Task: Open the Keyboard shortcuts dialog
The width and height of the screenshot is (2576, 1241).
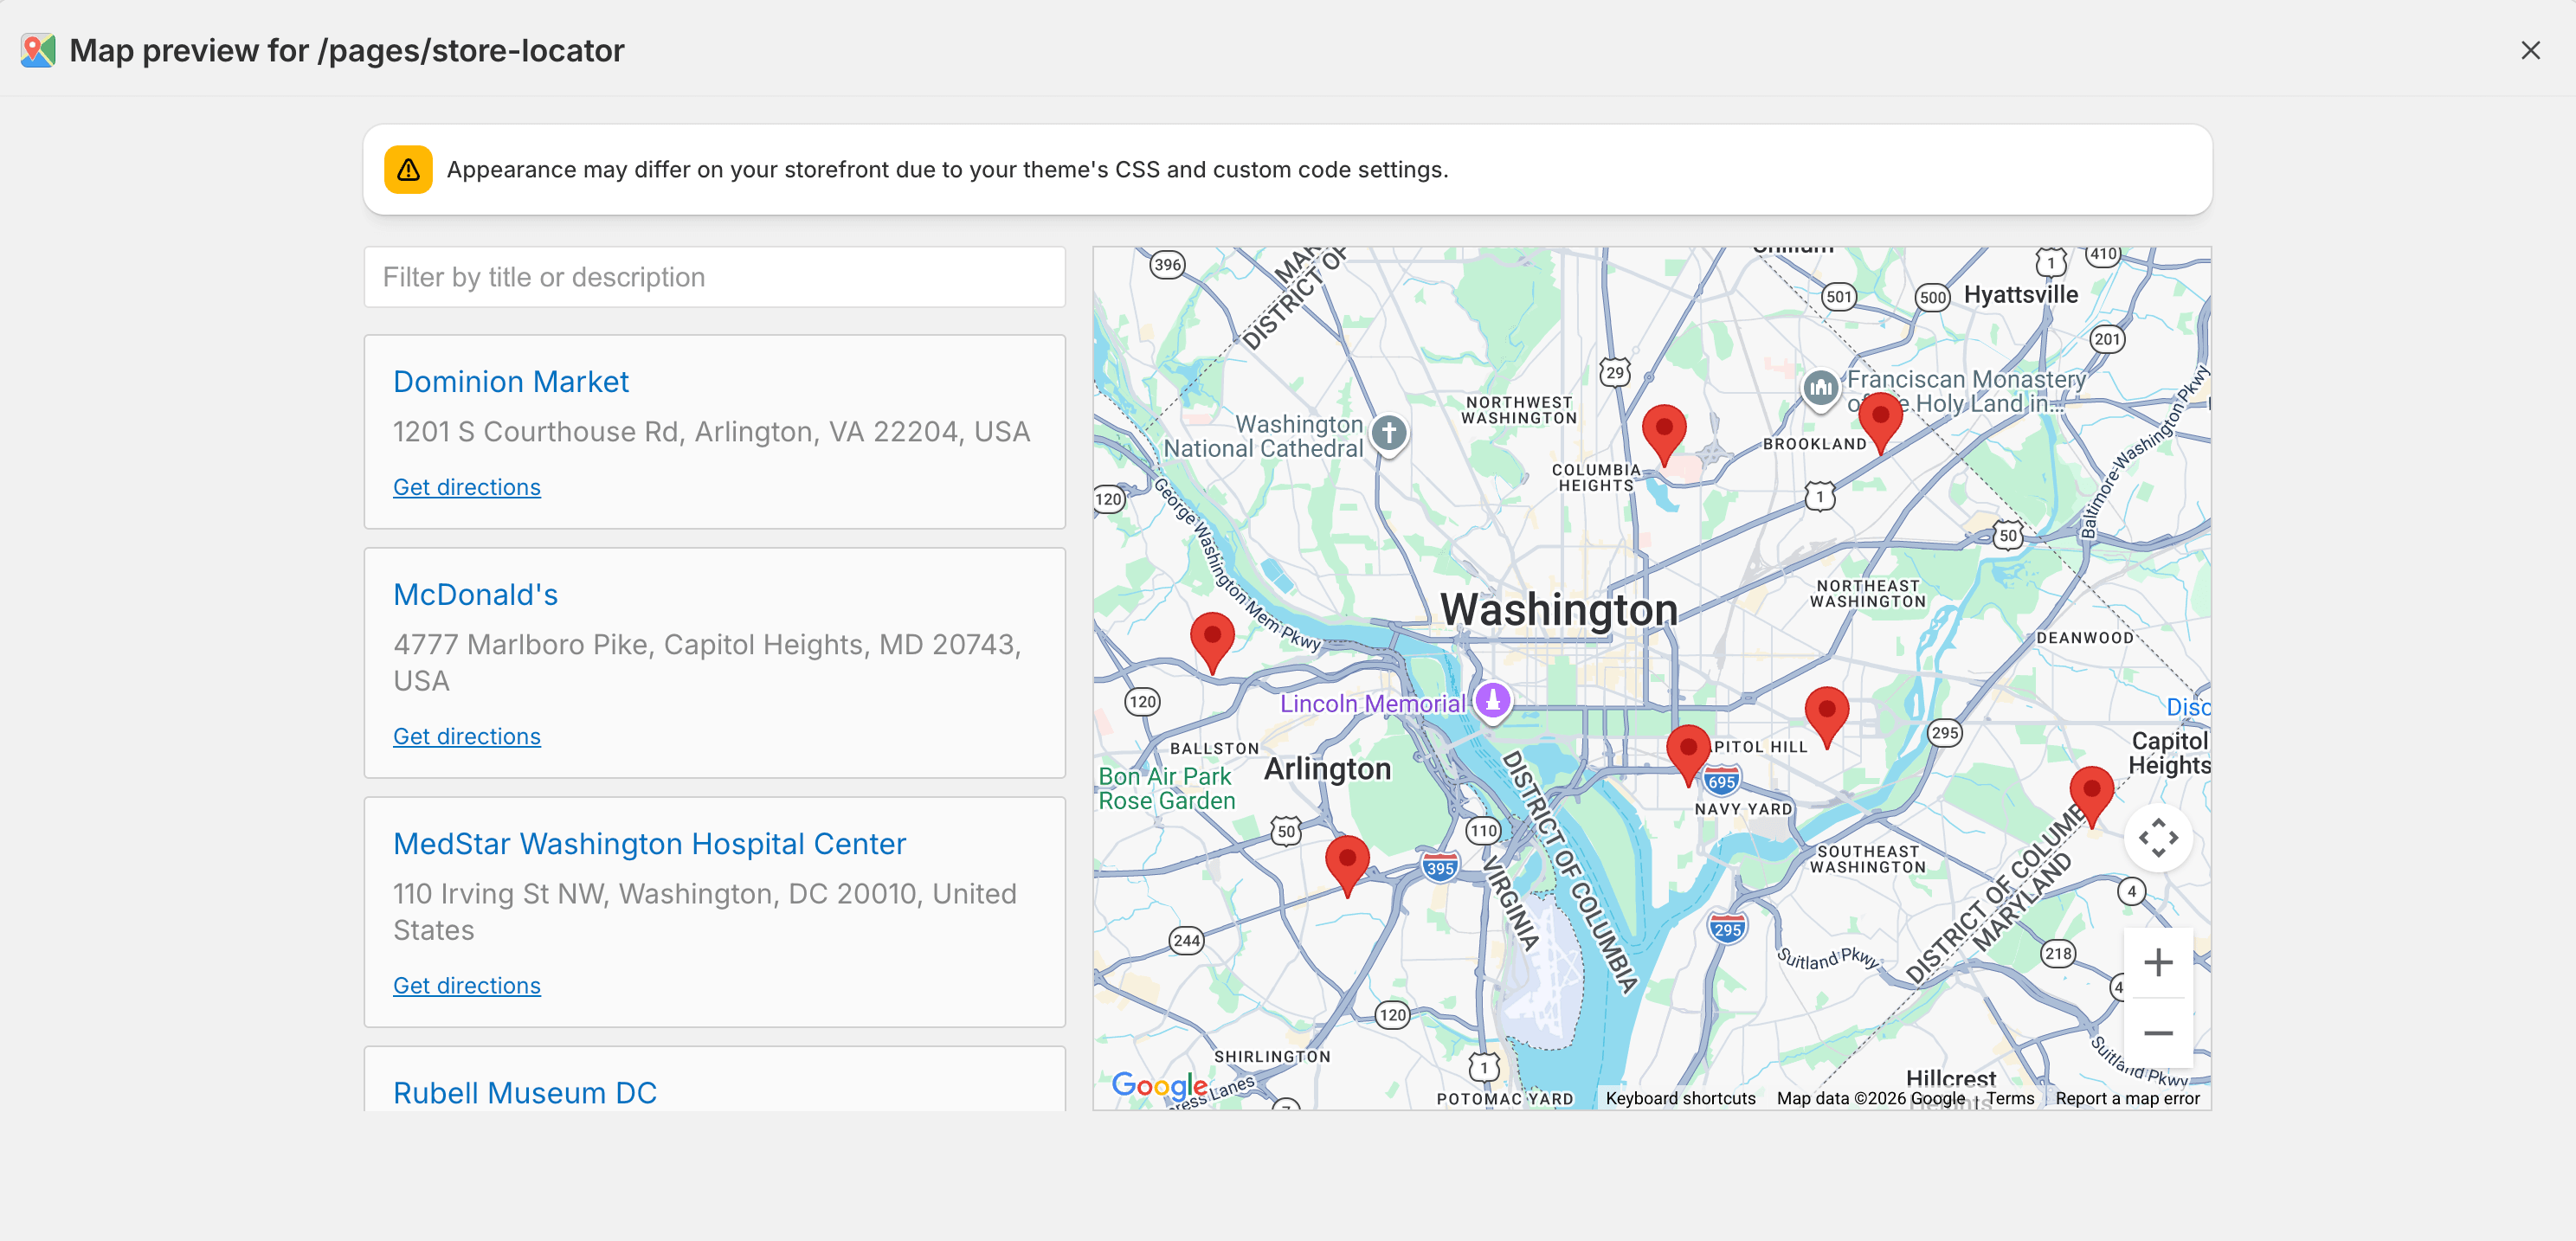Action: (x=1680, y=1097)
